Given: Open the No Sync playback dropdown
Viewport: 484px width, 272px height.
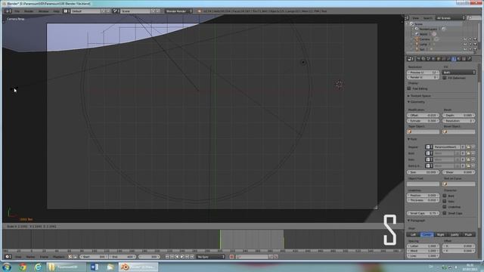Looking at the screenshot, I should (211, 257).
